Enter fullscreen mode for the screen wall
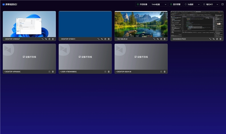The height and width of the screenshot is (134, 226). pyautogui.click(x=223, y=4)
